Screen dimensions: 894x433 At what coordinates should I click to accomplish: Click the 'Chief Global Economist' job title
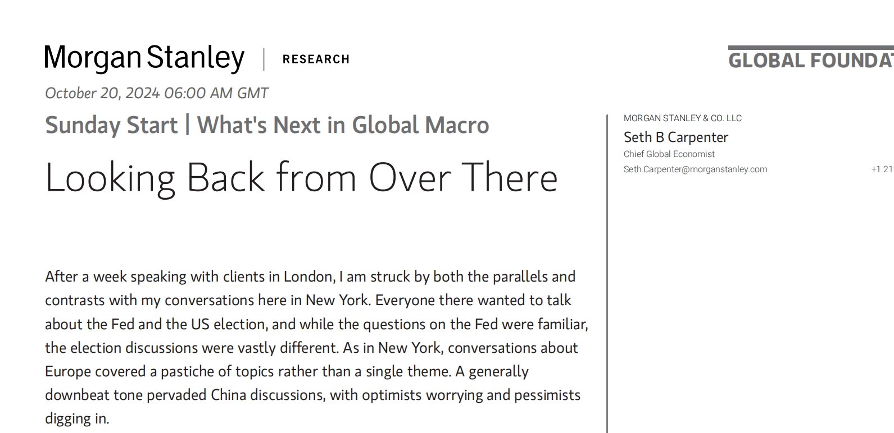669,154
